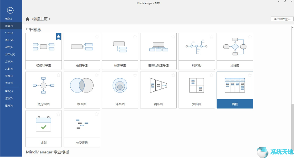Favorite the Venn diagram template star
This screenshot has width=294, height=158.
pyautogui.click(x=97, y=75)
